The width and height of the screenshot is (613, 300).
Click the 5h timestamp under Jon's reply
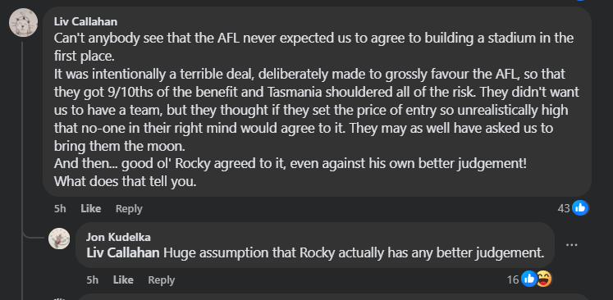pyautogui.click(x=93, y=280)
